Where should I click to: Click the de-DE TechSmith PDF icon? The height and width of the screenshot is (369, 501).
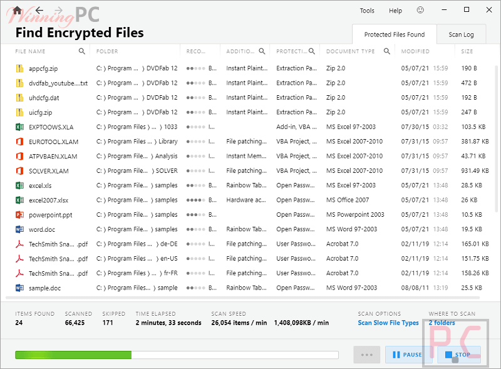click(x=19, y=244)
